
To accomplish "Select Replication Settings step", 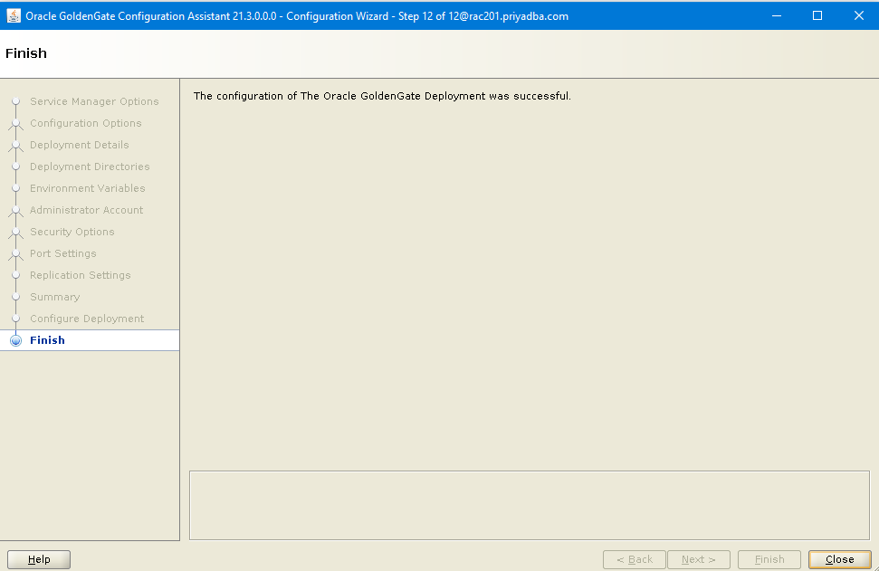I will [81, 275].
